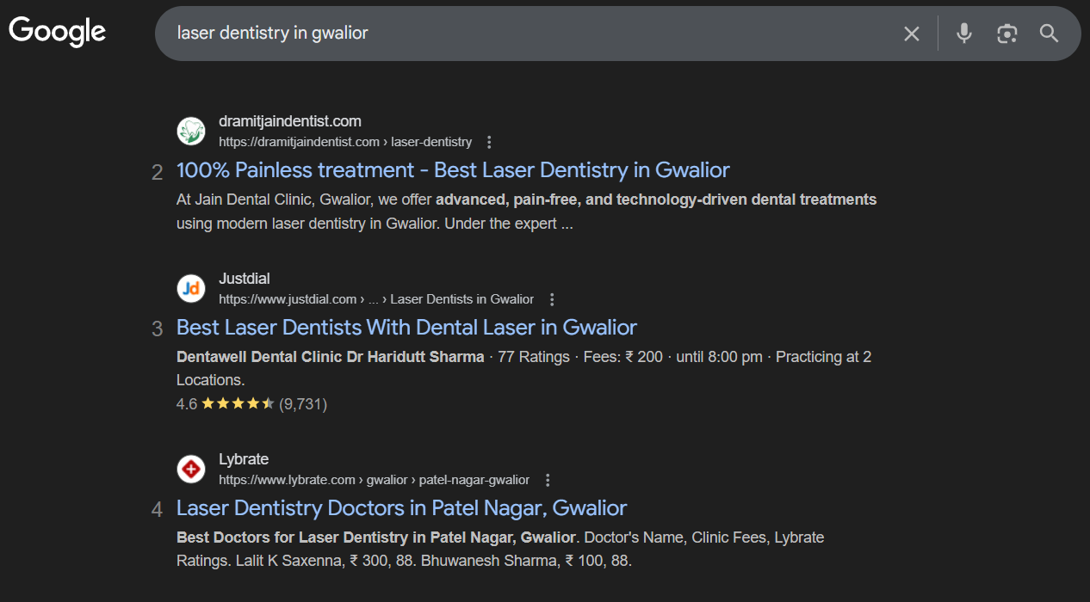This screenshot has height=602, width=1090.
Task: Focus the search box containing "laser dentistry in gwalior"
Action: point(517,34)
